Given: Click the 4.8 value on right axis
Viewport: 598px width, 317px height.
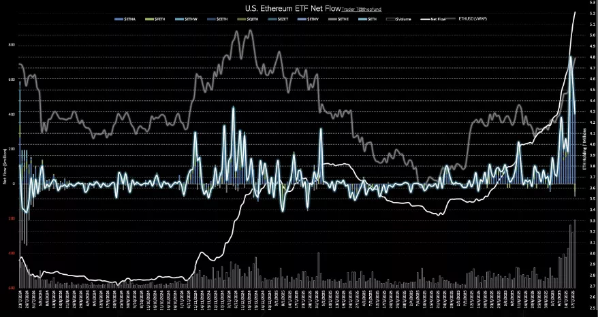Looking at the screenshot, I should point(593,57).
